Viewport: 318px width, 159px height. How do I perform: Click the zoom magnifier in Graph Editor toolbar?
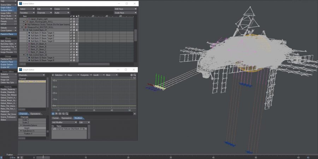click(67, 114)
